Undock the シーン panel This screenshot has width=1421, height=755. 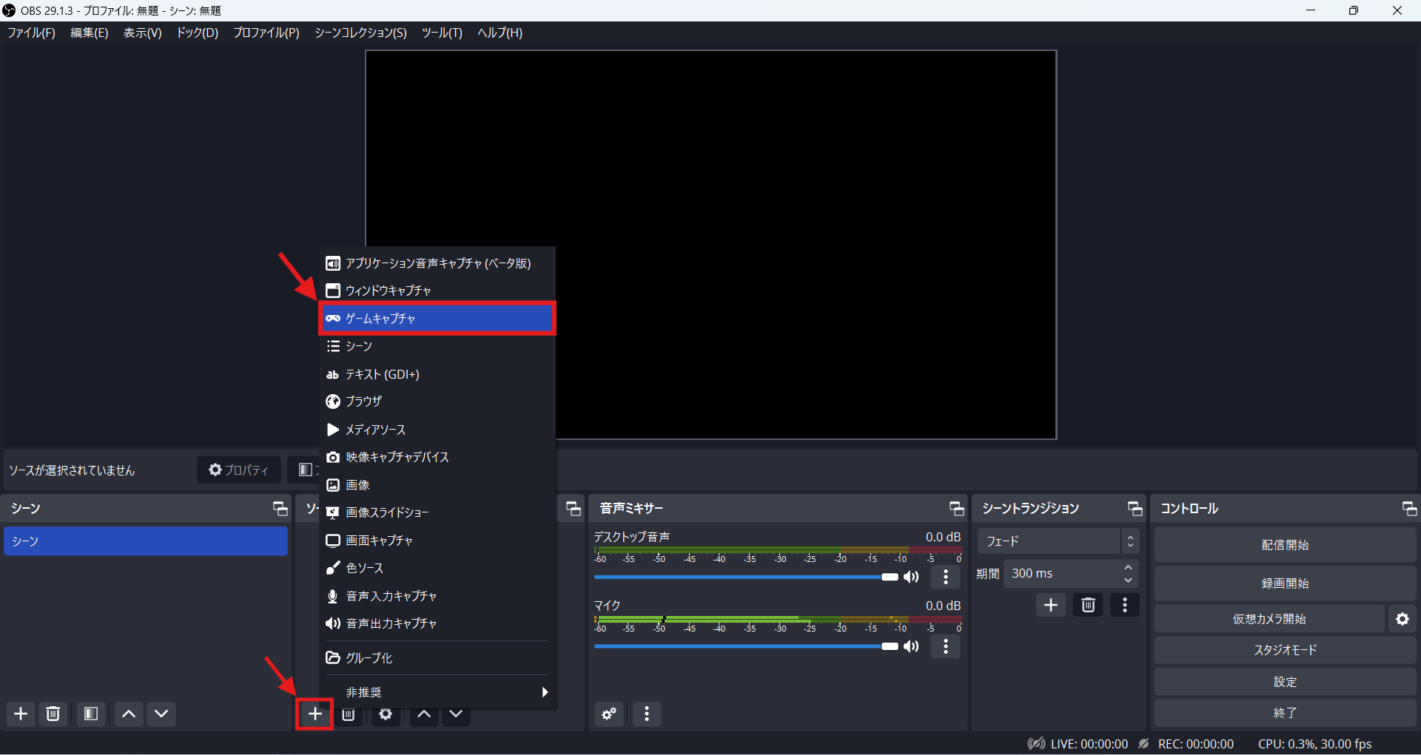(280, 508)
